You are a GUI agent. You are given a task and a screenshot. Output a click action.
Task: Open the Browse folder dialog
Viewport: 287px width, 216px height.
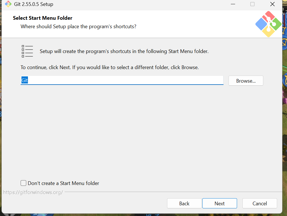(246, 81)
